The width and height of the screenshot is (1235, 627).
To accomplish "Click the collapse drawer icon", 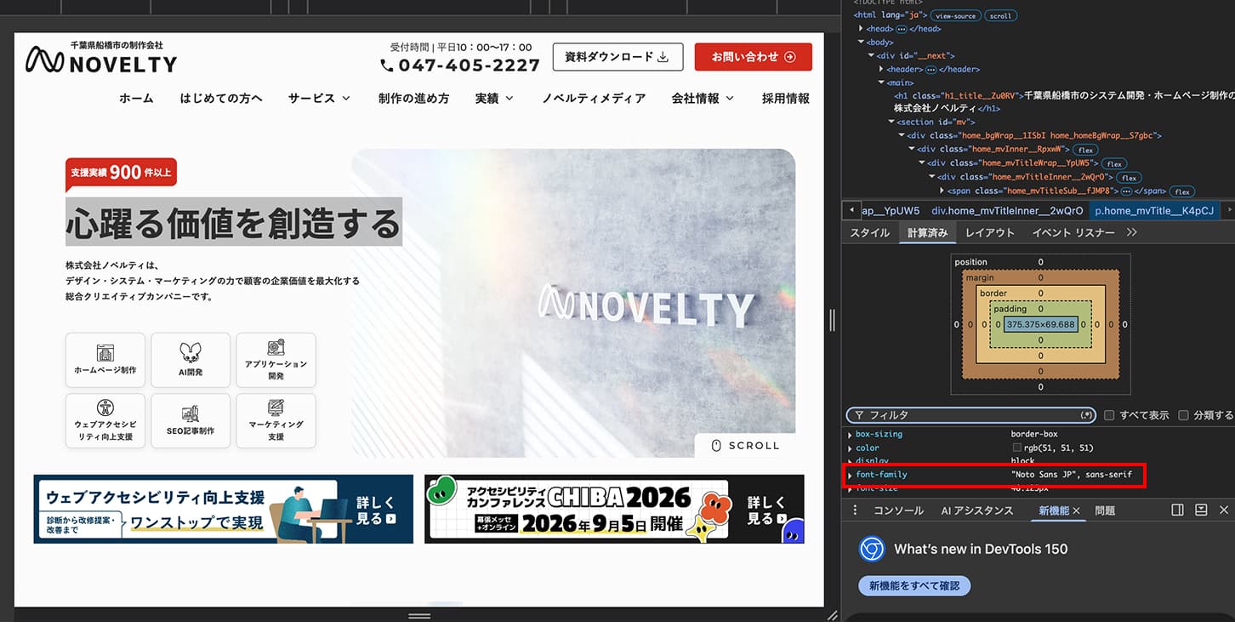I will point(1201,510).
